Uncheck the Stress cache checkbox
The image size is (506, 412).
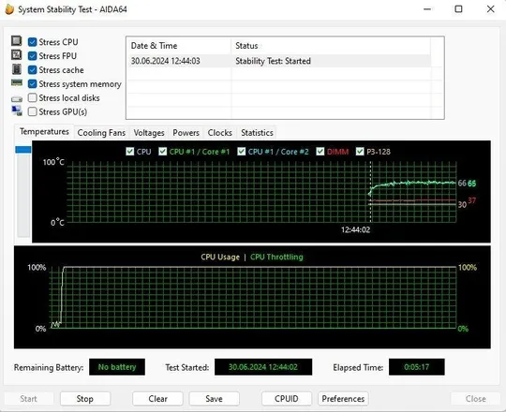point(32,70)
